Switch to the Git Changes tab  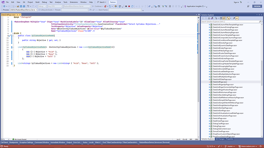220,139
